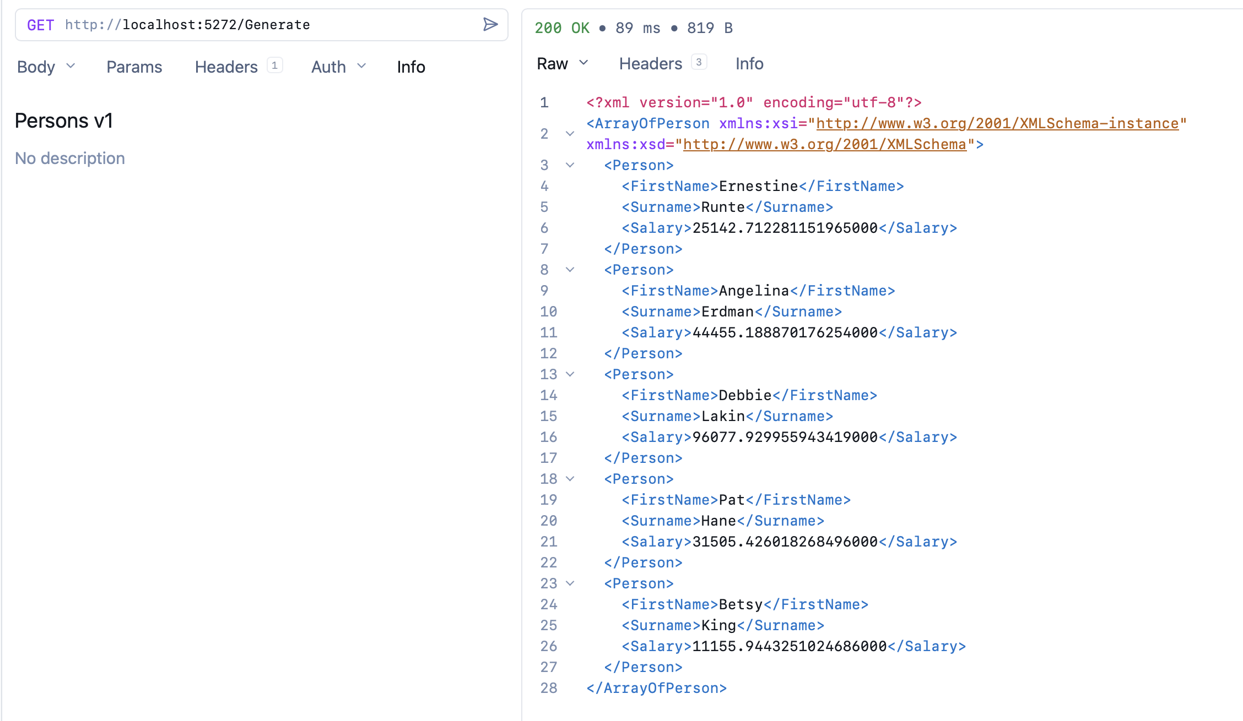
Task: Collapse the ArrayOfPerson element on line 2
Action: 570,134
